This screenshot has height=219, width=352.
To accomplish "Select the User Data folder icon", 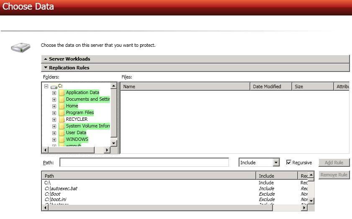I will [x=62, y=133].
